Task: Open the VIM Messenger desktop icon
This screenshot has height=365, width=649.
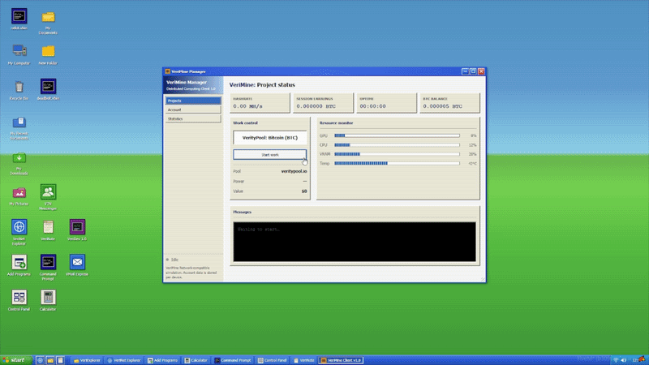Action: coord(48,192)
